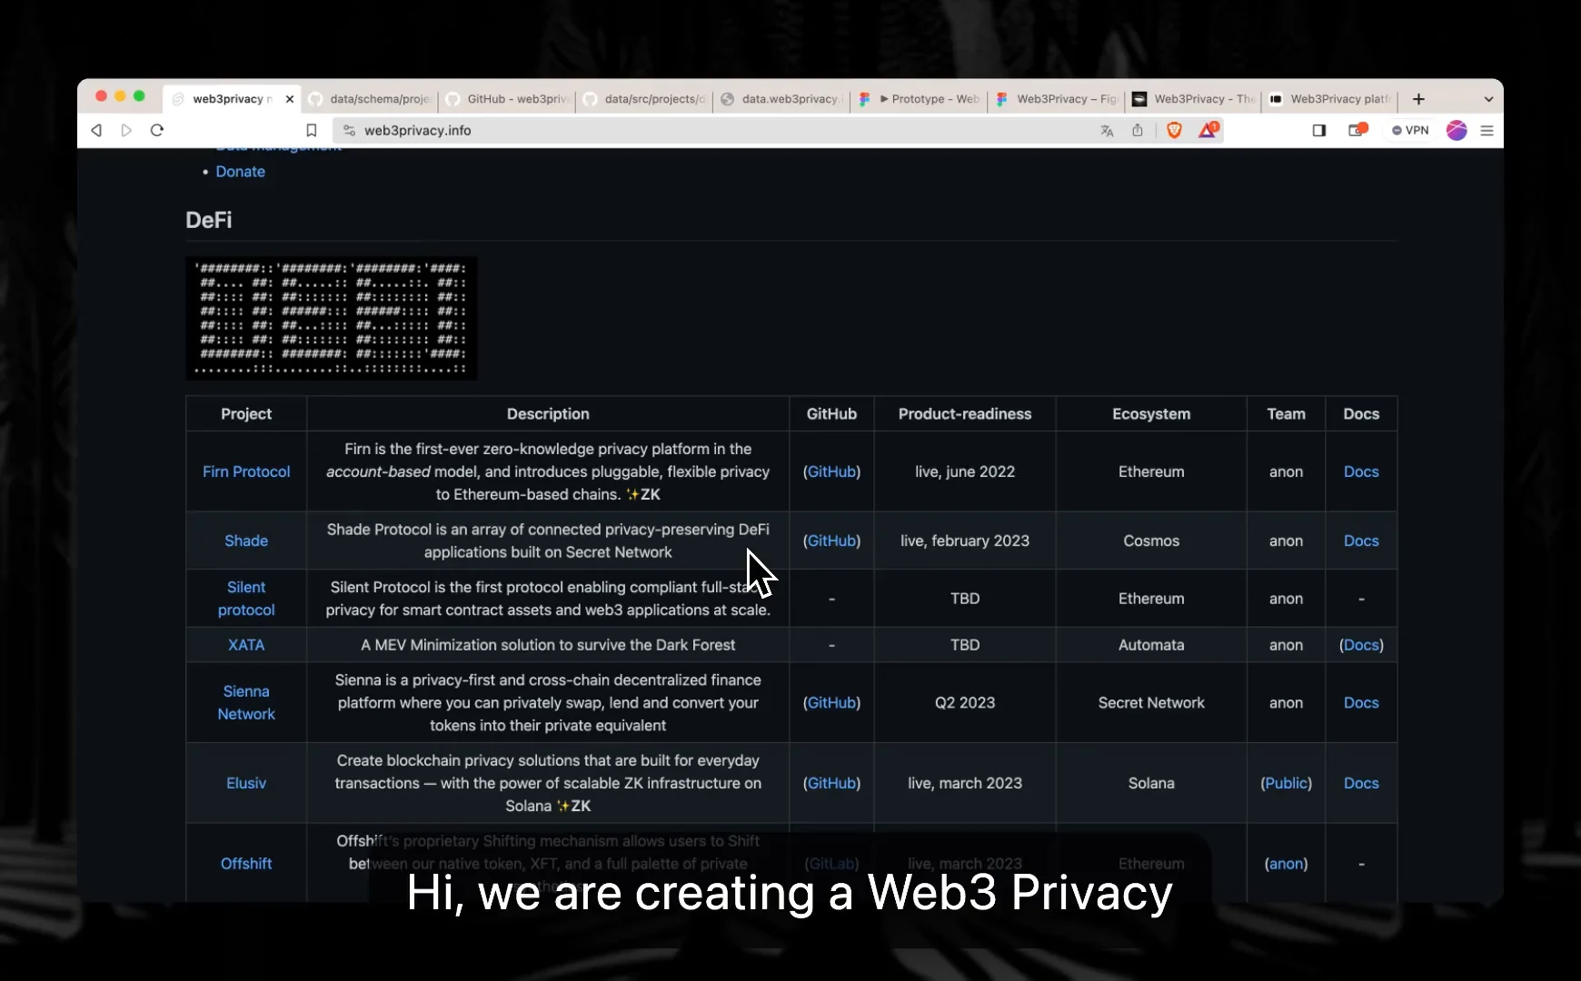Open a new browser tab

pyautogui.click(x=1418, y=99)
